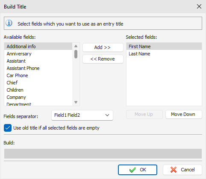Close the Build Title dialog
Image resolution: width=206 pixels, height=179 pixels.
pos(199,6)
